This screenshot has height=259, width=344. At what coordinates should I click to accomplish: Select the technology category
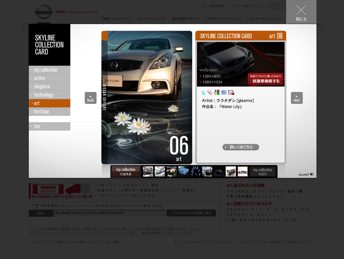[x=50, y=95]
